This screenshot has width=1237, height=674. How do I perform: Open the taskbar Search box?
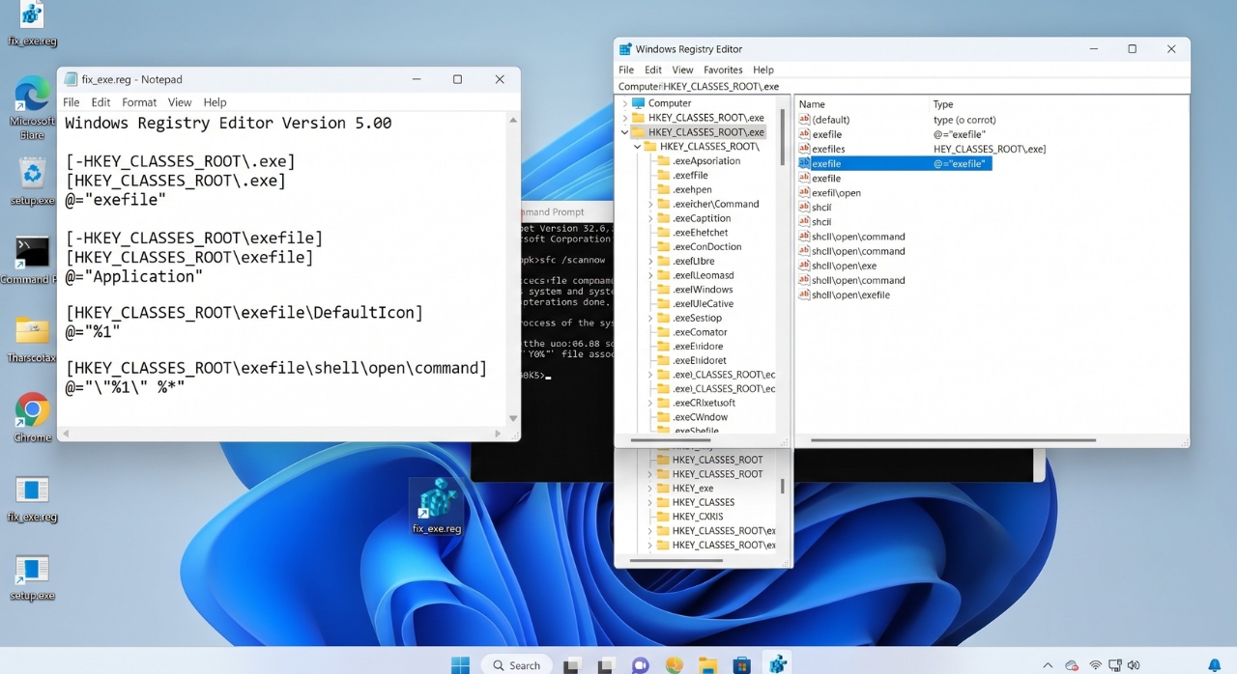pos(517,664)
